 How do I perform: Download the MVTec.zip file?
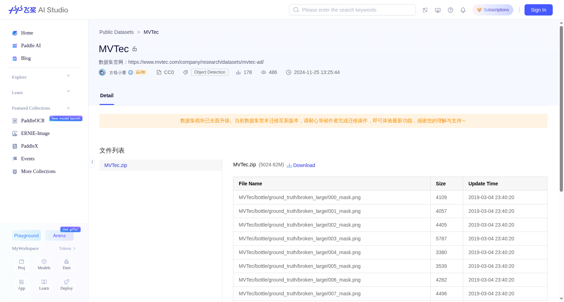click(x=301, y=165)
